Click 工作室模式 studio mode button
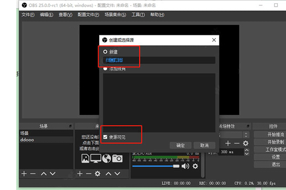 pyautogui.click(x=270, y=149)
